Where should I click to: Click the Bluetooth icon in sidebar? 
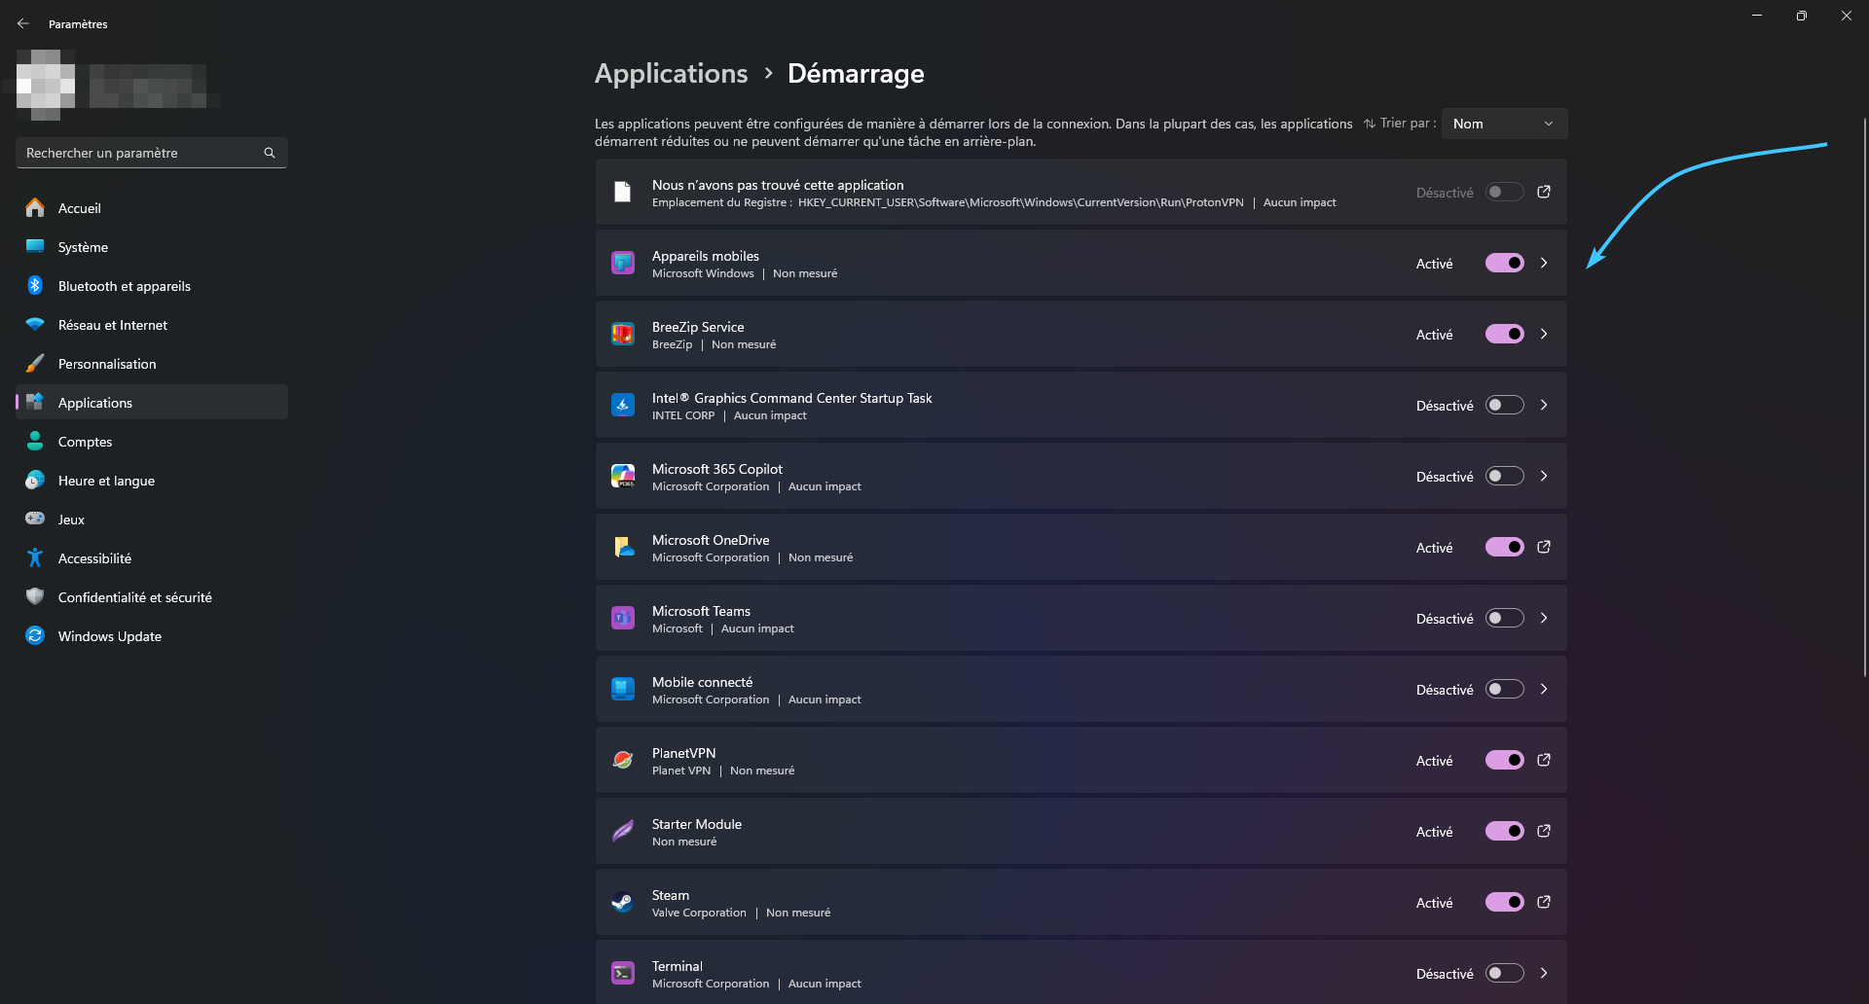pyautogui.click(x=35, y=285)
